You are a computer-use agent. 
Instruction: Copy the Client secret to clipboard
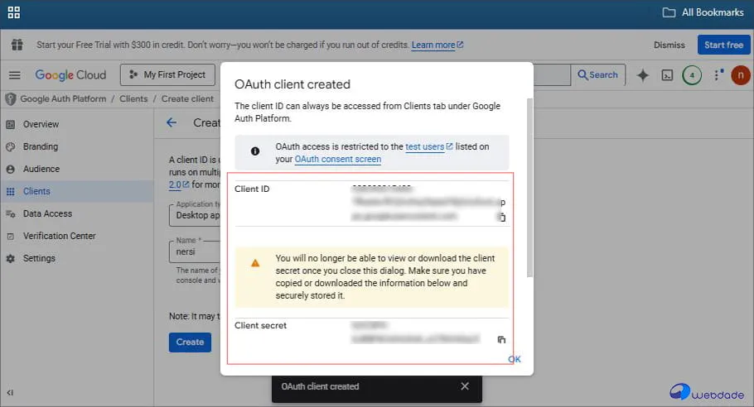500,339
